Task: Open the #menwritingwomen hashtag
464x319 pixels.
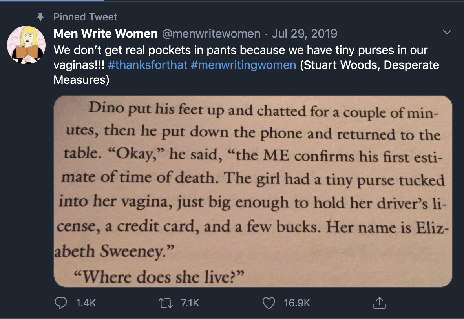Action: coord(243,65)
